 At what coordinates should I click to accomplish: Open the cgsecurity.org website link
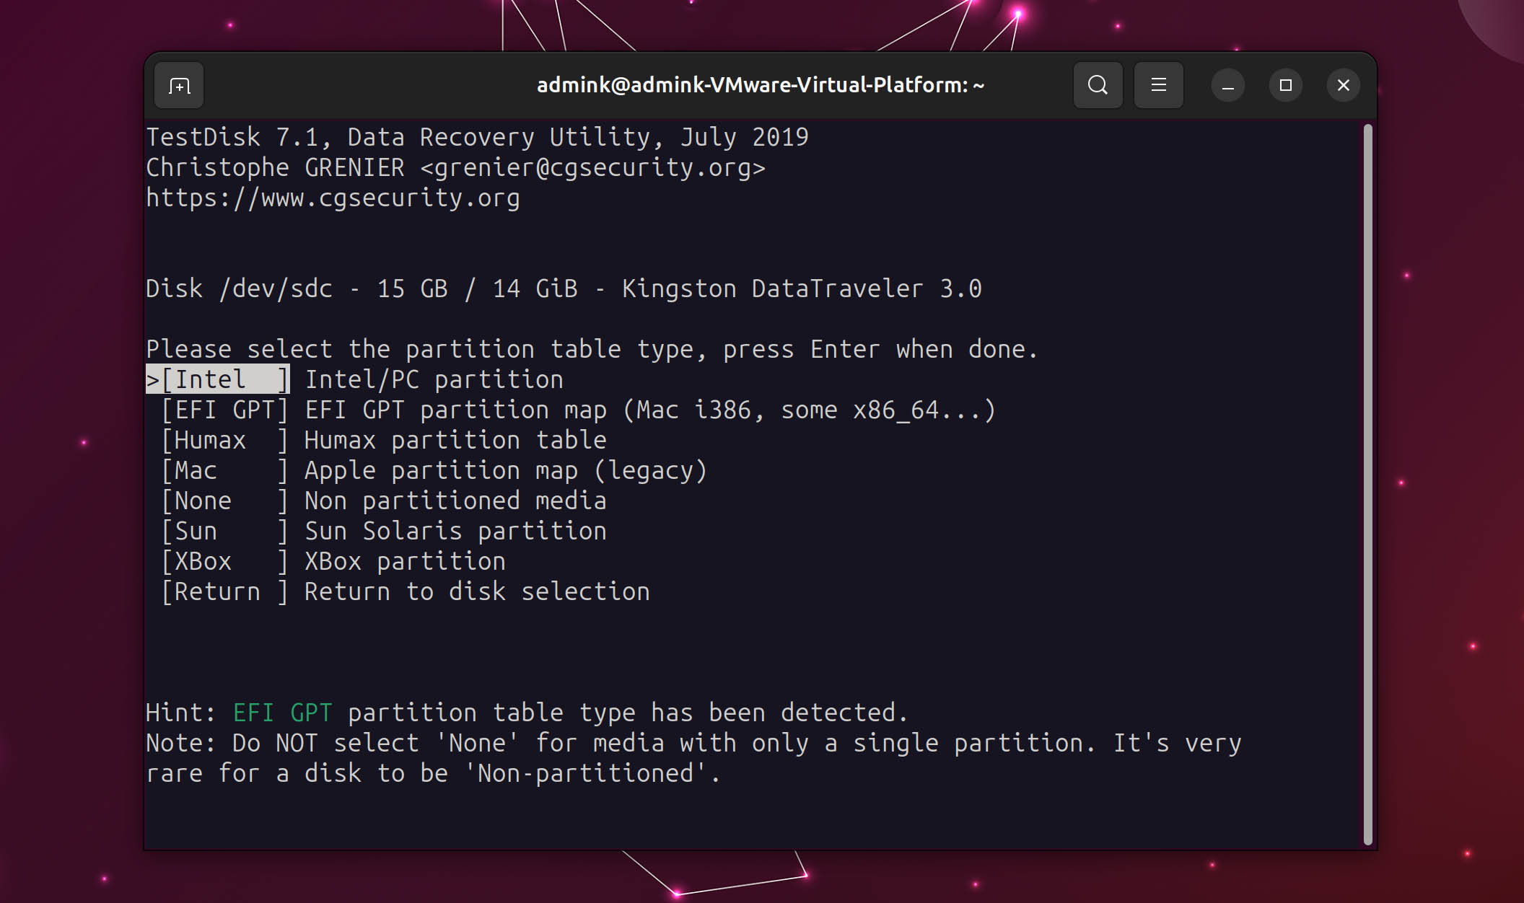(x=332, y=198)
